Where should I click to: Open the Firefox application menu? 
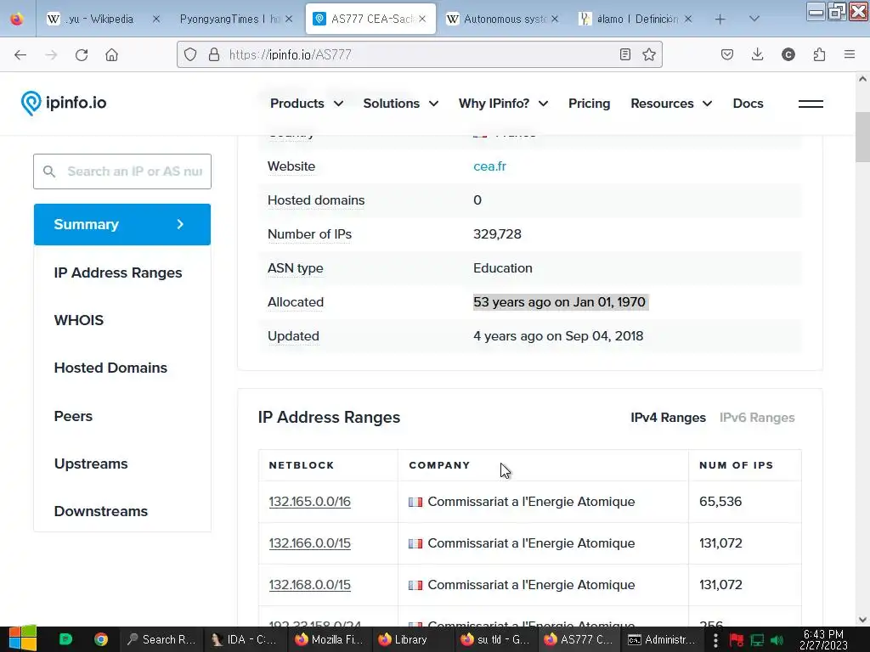click(850, 54)
